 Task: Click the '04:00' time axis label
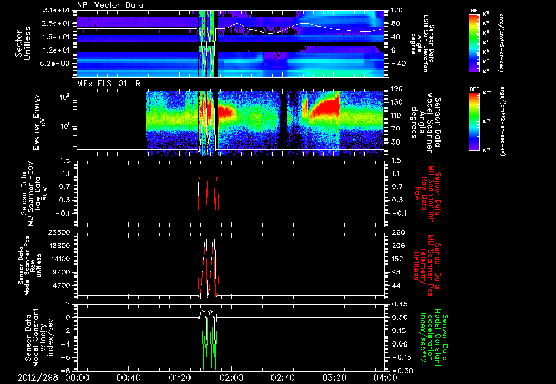pos(386,377)
